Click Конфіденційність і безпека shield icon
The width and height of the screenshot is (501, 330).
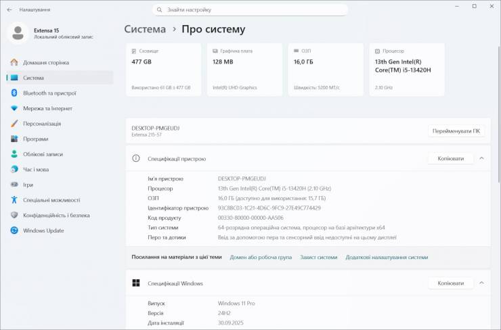click(x=14, y=215)
